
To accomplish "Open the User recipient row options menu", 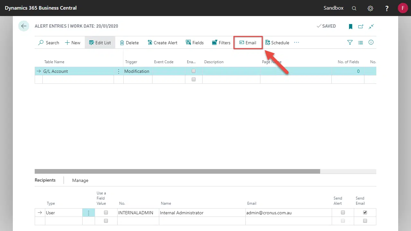I will click(x=89, y=213).
